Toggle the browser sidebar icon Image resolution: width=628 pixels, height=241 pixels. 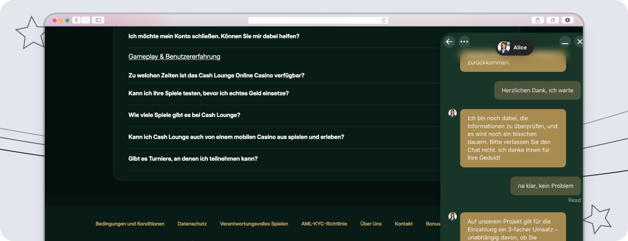tap(98, 20)
